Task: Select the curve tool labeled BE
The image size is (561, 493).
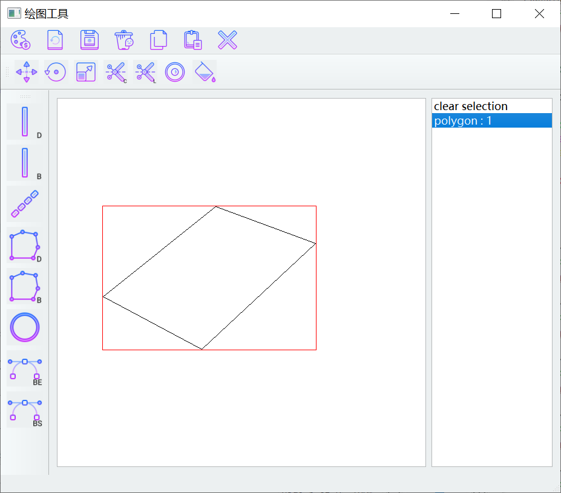Action: 25,368
